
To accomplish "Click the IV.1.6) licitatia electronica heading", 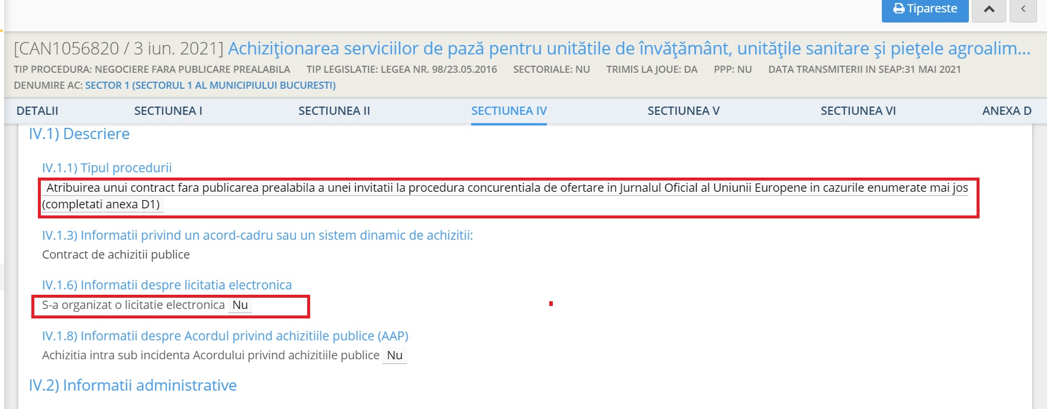I will click(x=167, y=285).
